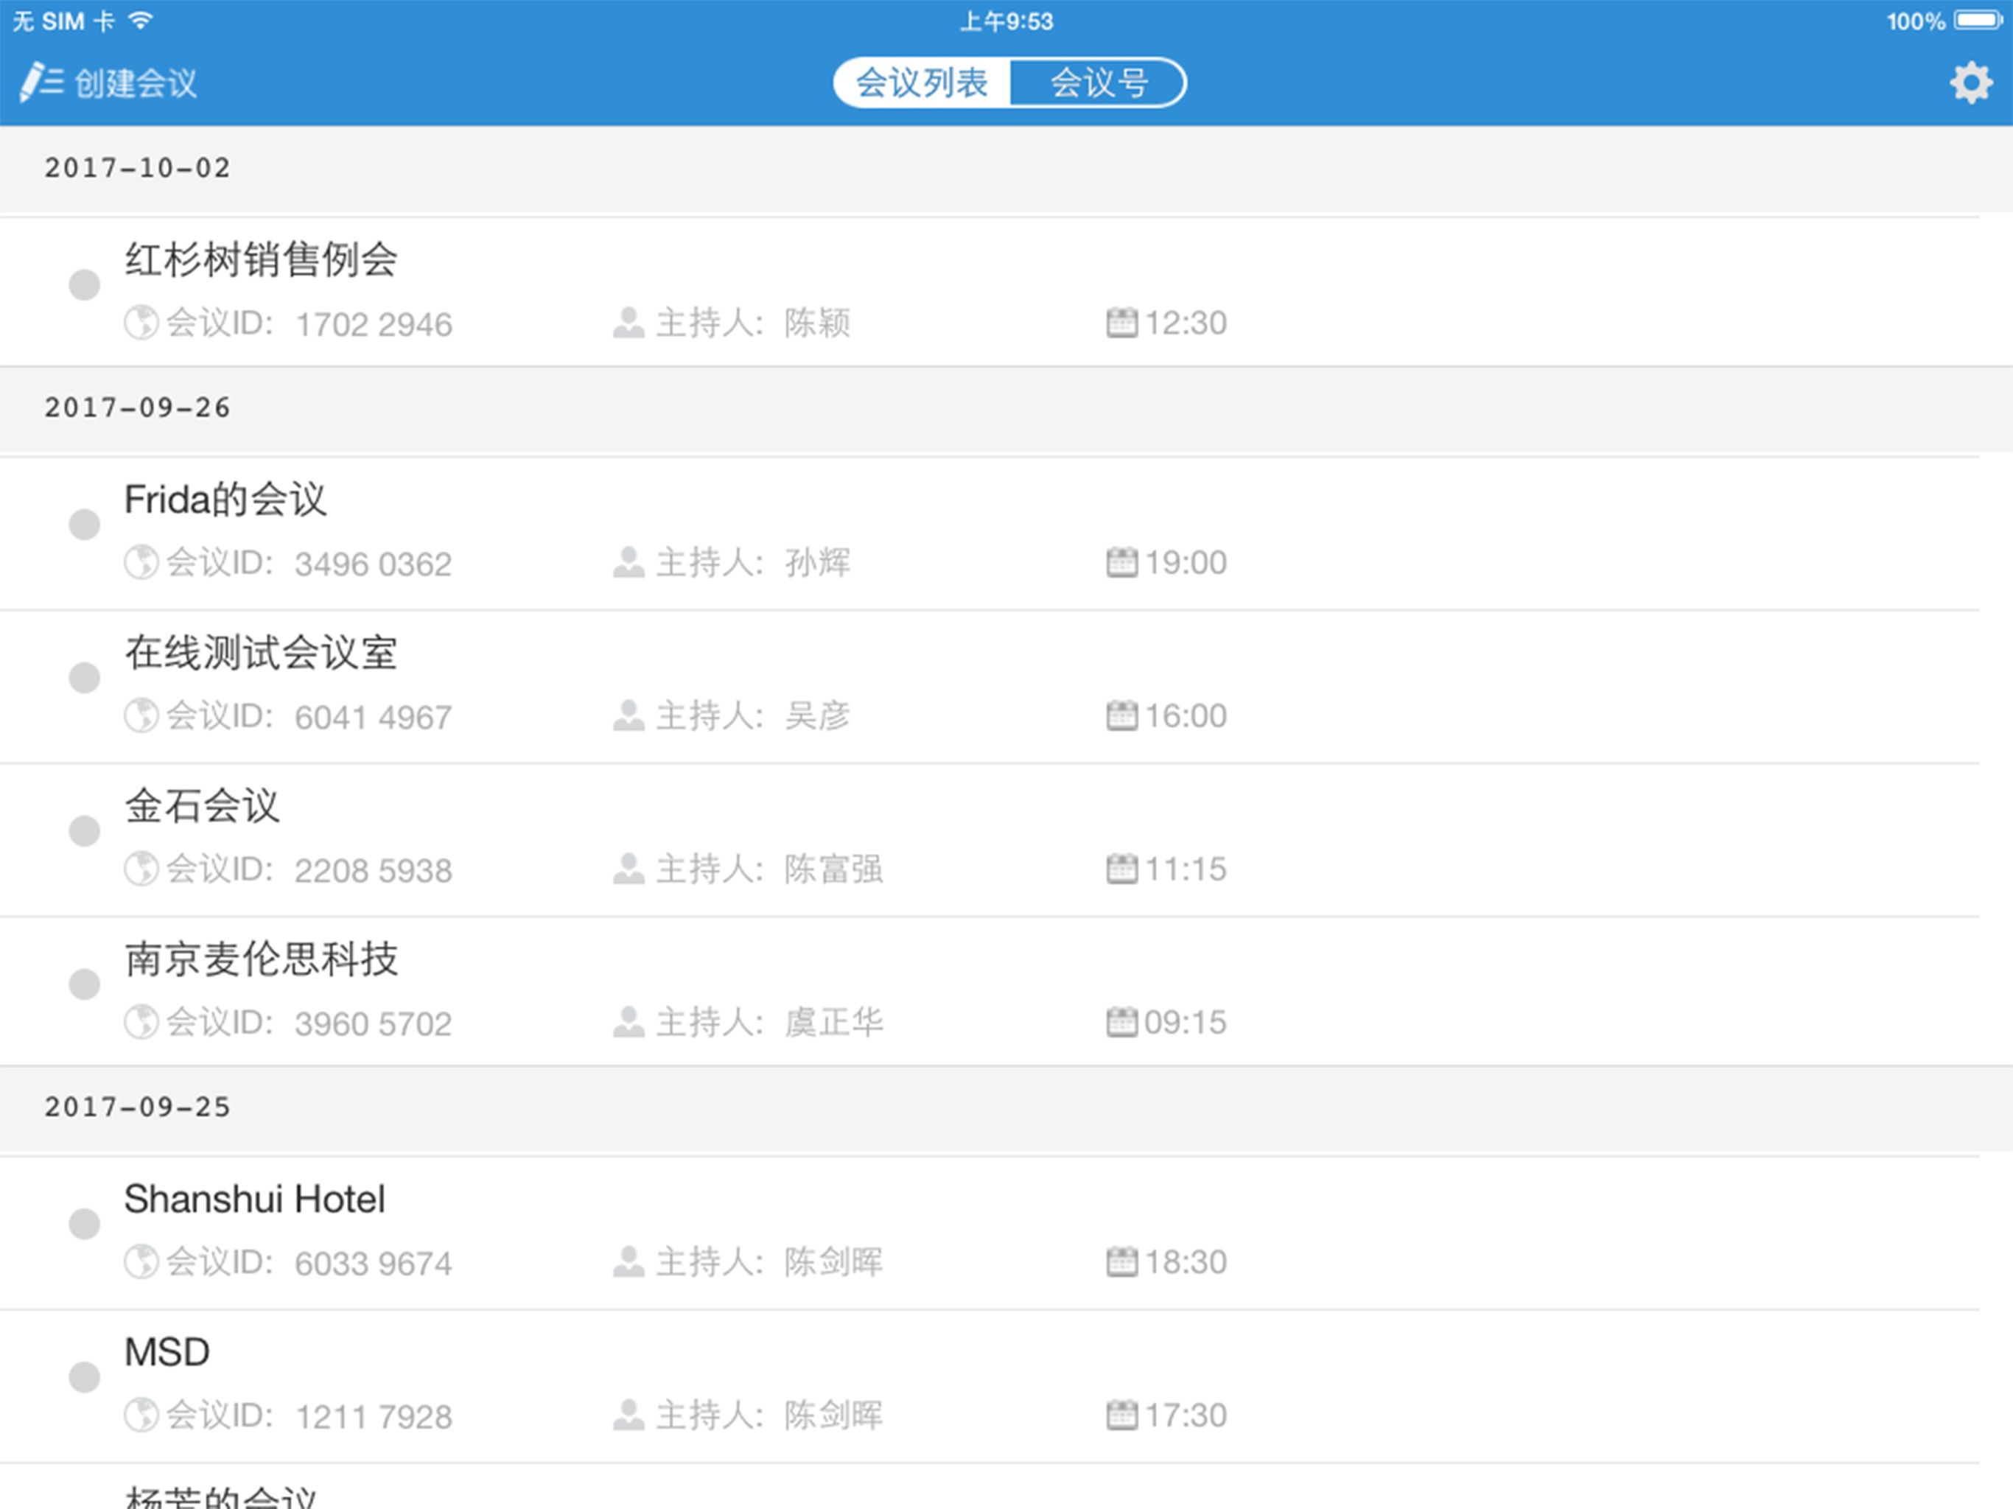The image size is (2013, 1509).
Task: Open the Frida的会议 meeting title
Action: point(225,499)
